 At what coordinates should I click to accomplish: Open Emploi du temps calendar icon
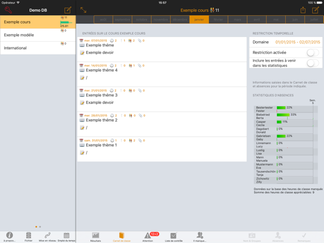click(66, 235)
